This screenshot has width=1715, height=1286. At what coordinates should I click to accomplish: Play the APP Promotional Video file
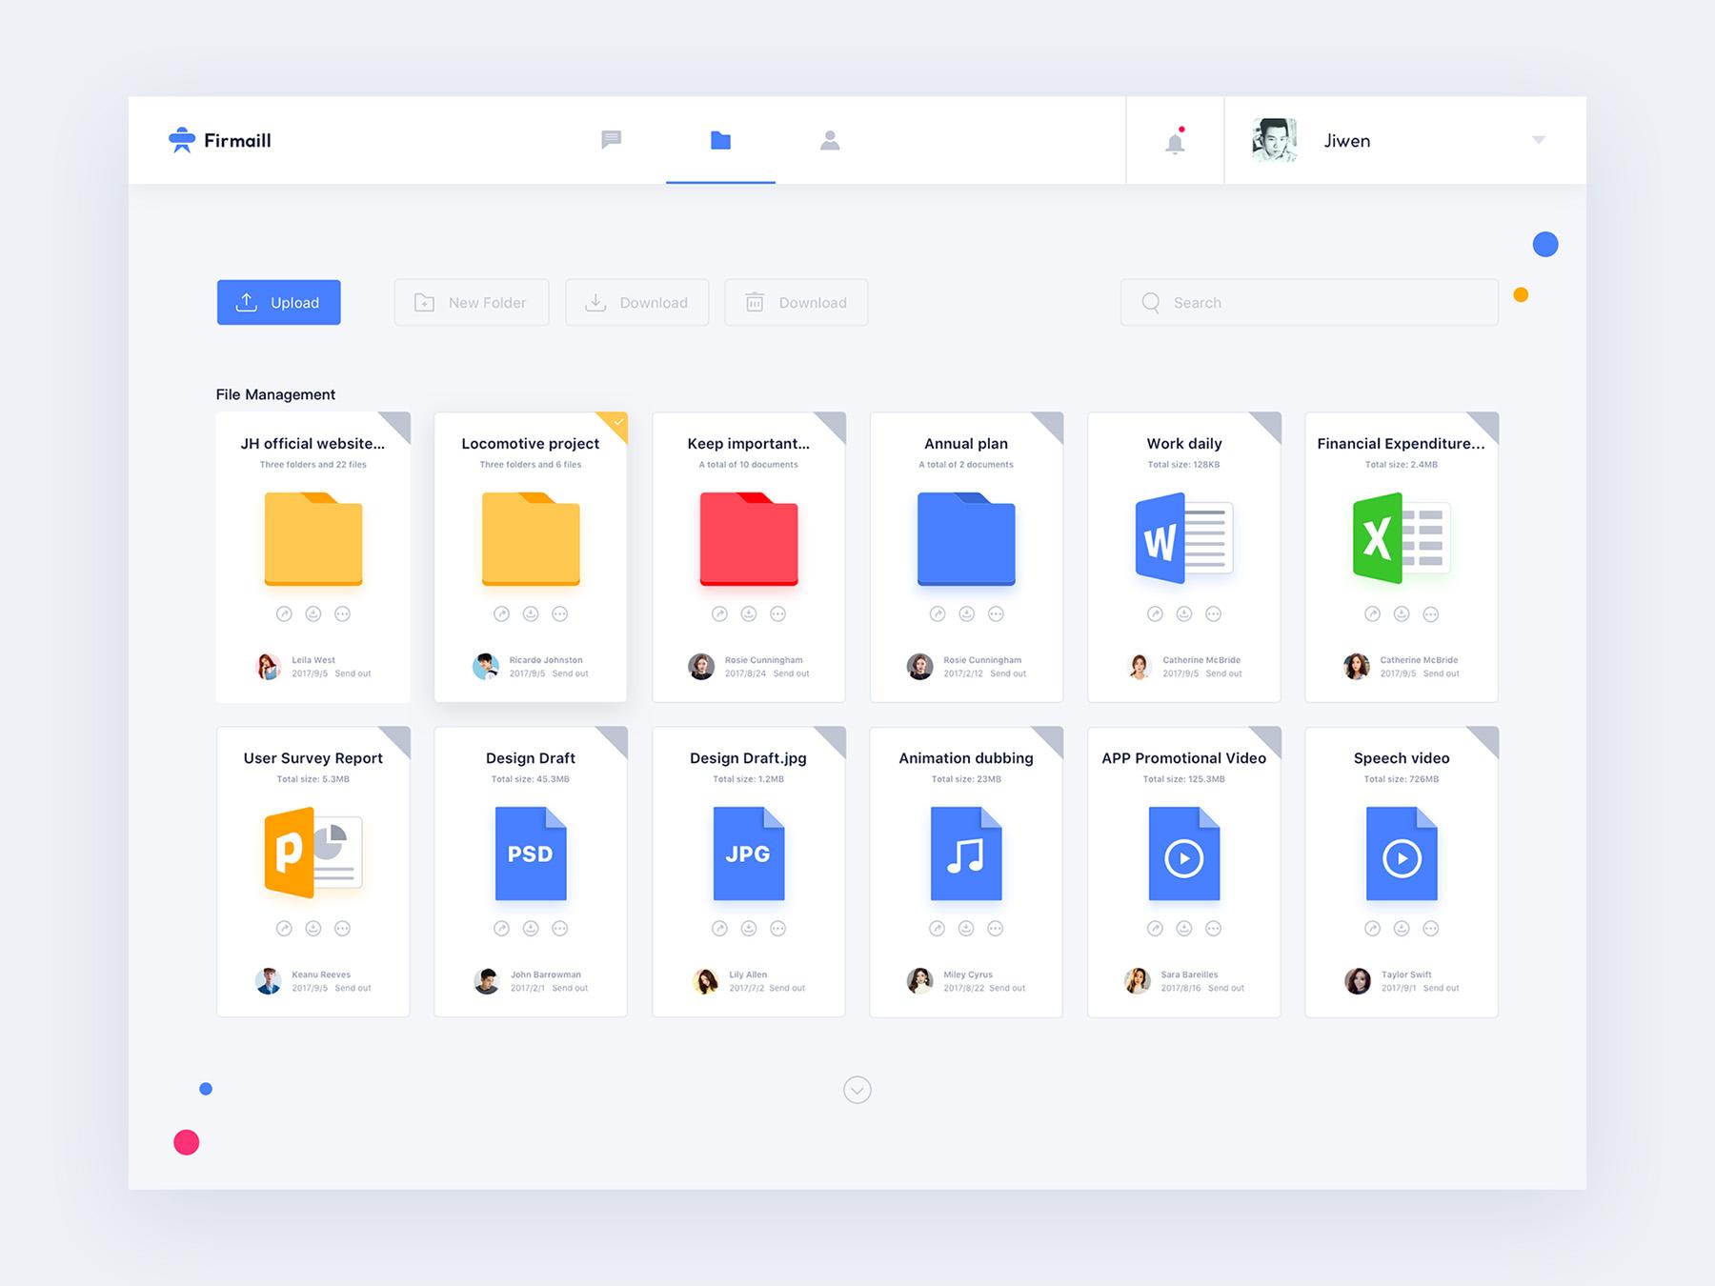pyautogui.click(x=1184, y=854)
